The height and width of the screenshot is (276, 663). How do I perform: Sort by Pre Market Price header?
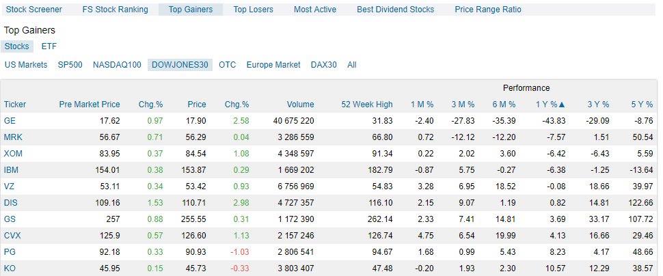90,105
